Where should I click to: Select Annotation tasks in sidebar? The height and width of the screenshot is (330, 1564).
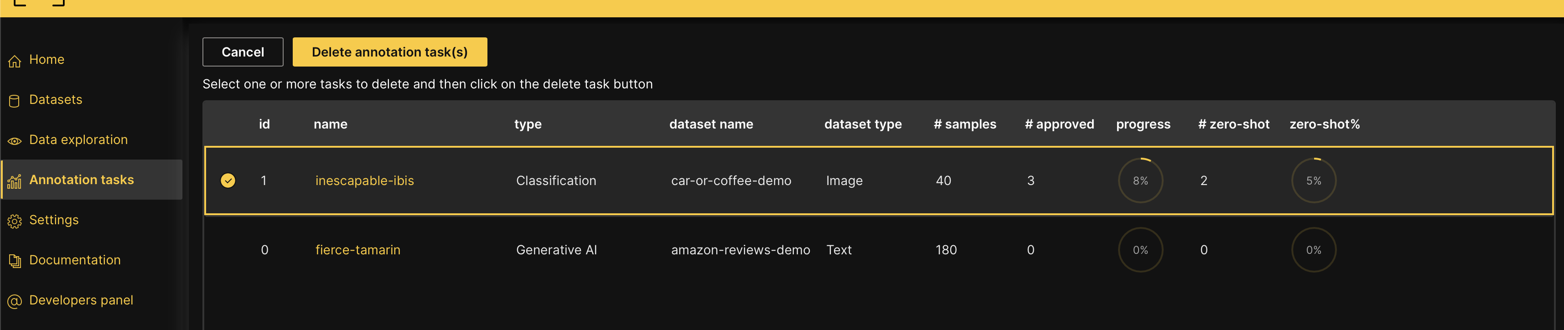point(92,180)
